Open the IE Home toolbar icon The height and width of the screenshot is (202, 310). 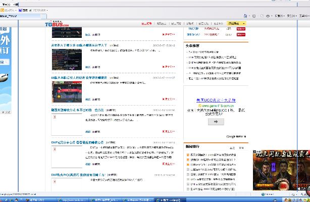(x=245, y=16)
